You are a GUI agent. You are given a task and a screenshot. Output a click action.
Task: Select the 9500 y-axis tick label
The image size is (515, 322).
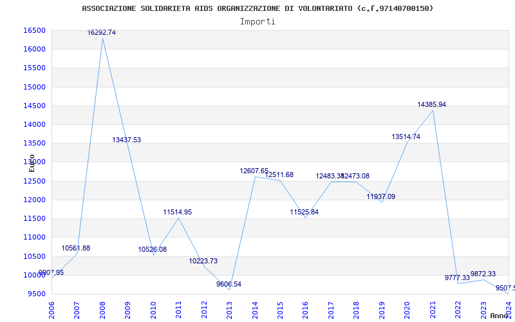pyautogui.click(x=37, y=294)
